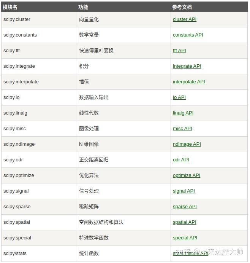
Task: Click the signal API link
Action: 184,191
